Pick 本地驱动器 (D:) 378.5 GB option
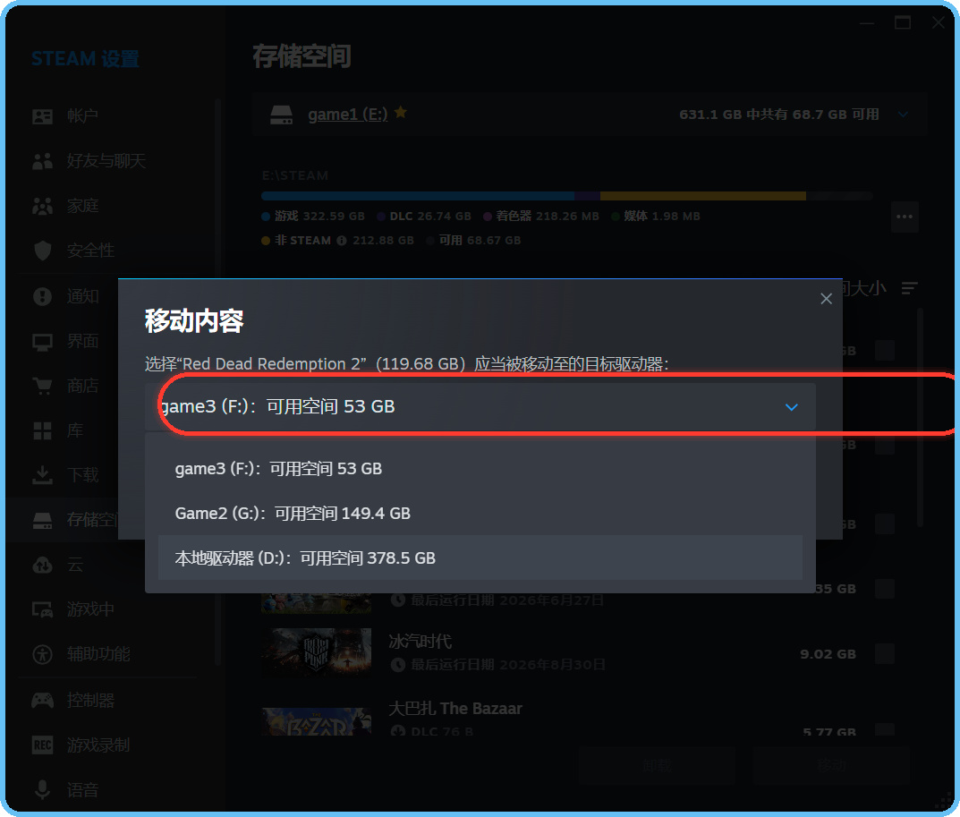The image size is (960, 817). pyautogui.click(x=480, y=557)
